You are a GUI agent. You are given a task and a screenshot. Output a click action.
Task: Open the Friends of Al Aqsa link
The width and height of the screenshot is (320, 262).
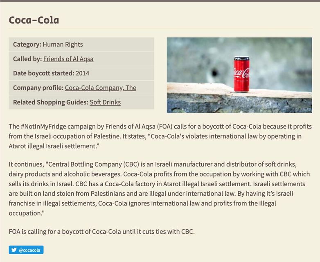click(x=68, y=59)
